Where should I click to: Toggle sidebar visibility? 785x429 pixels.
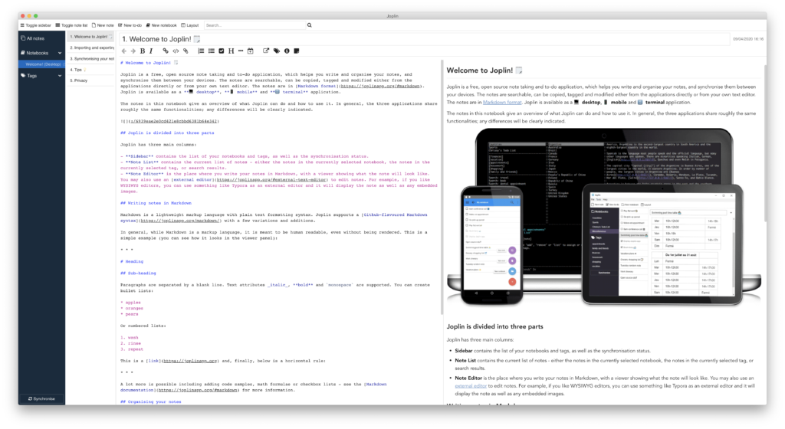[31, 25]
